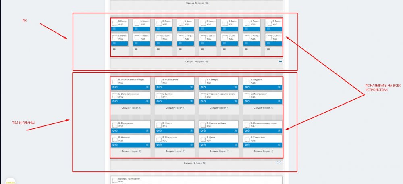The image size is (403, 184).
Task: Toggle power icon on Б: Камеры block
Action: (204, 87)
